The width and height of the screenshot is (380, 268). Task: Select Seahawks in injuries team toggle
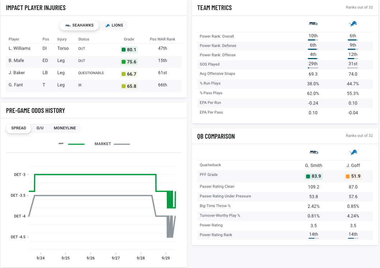tap(79, 25)
